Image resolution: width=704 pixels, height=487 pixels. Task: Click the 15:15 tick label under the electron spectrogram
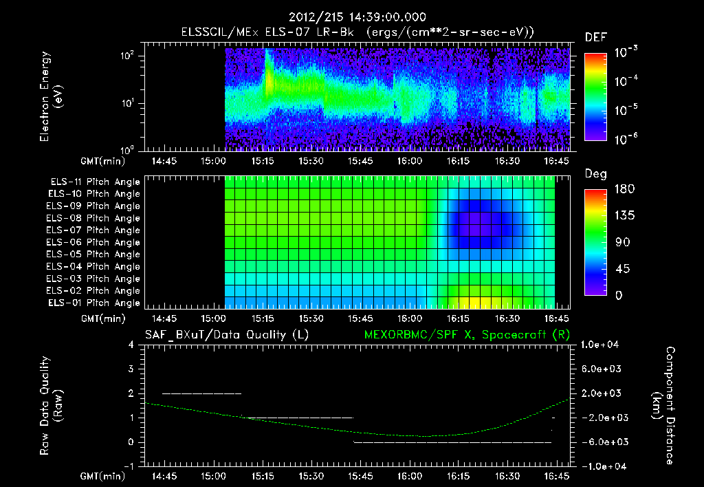[x=263, y=161]
